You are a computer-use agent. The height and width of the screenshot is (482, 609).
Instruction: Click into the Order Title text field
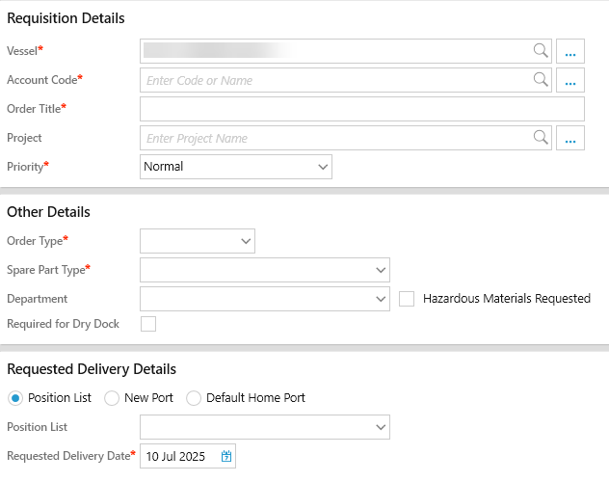point(361,109)
